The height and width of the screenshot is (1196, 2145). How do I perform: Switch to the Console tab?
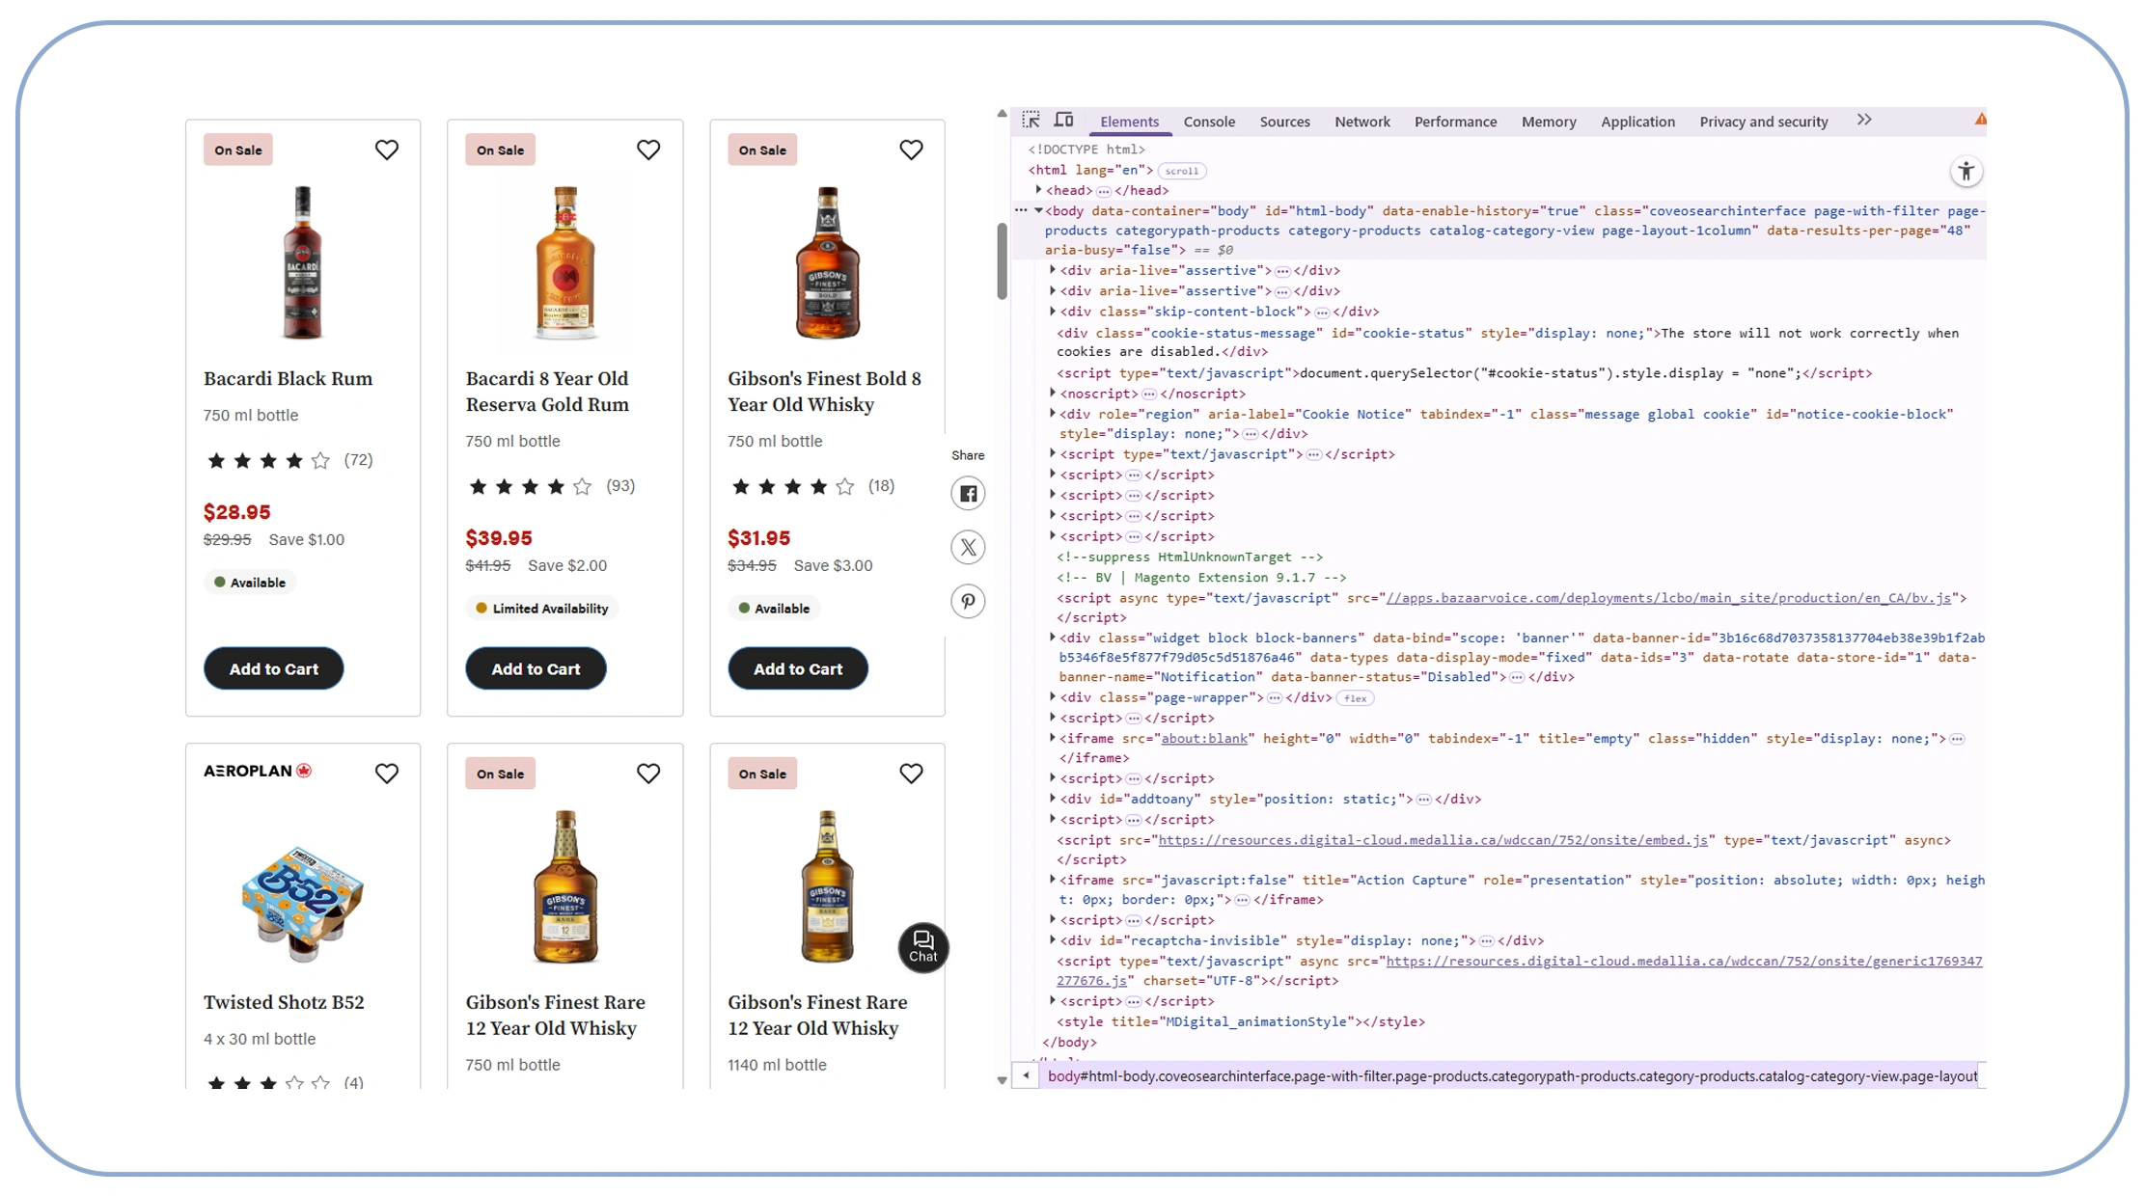(1209, 122)
